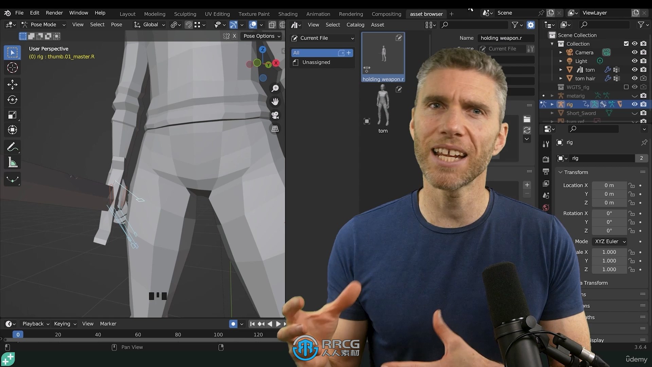Viewport: 652px width, 367px height.
Task: Switch to the Animation workspace tab
Action: point(318,14)
